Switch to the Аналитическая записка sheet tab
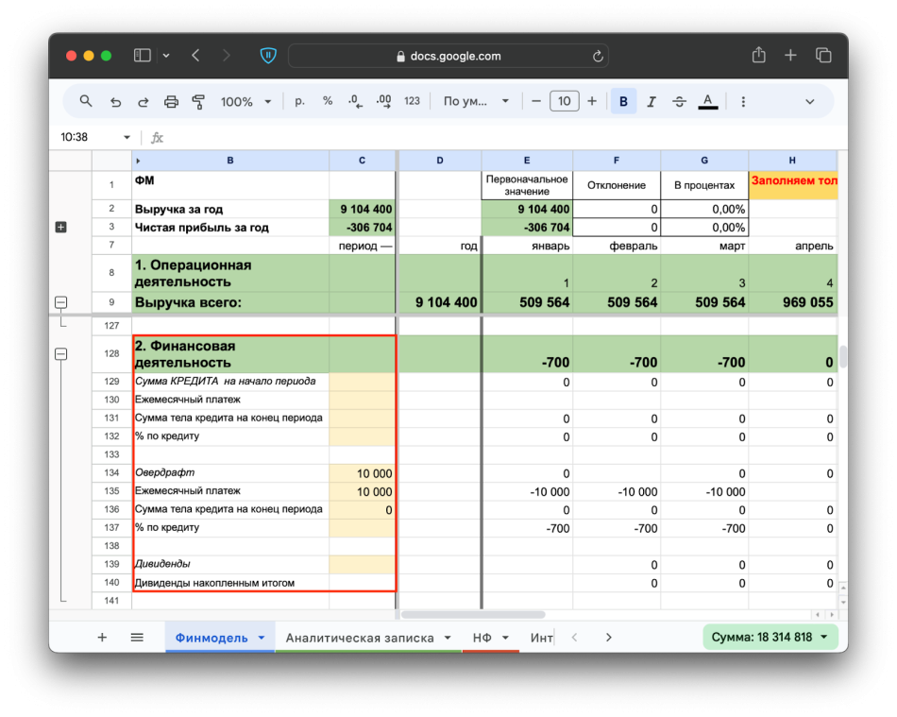The image size is (897, 717). click(x=360, y=638)
